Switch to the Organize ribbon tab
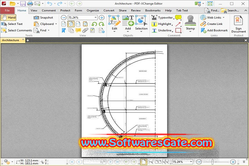 click(93, 10)
